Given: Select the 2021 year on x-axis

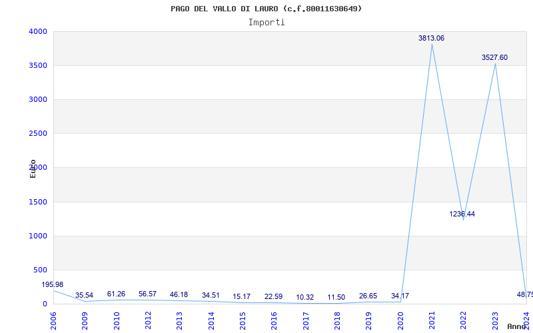Looking at the screenshot, I should 432,319.
